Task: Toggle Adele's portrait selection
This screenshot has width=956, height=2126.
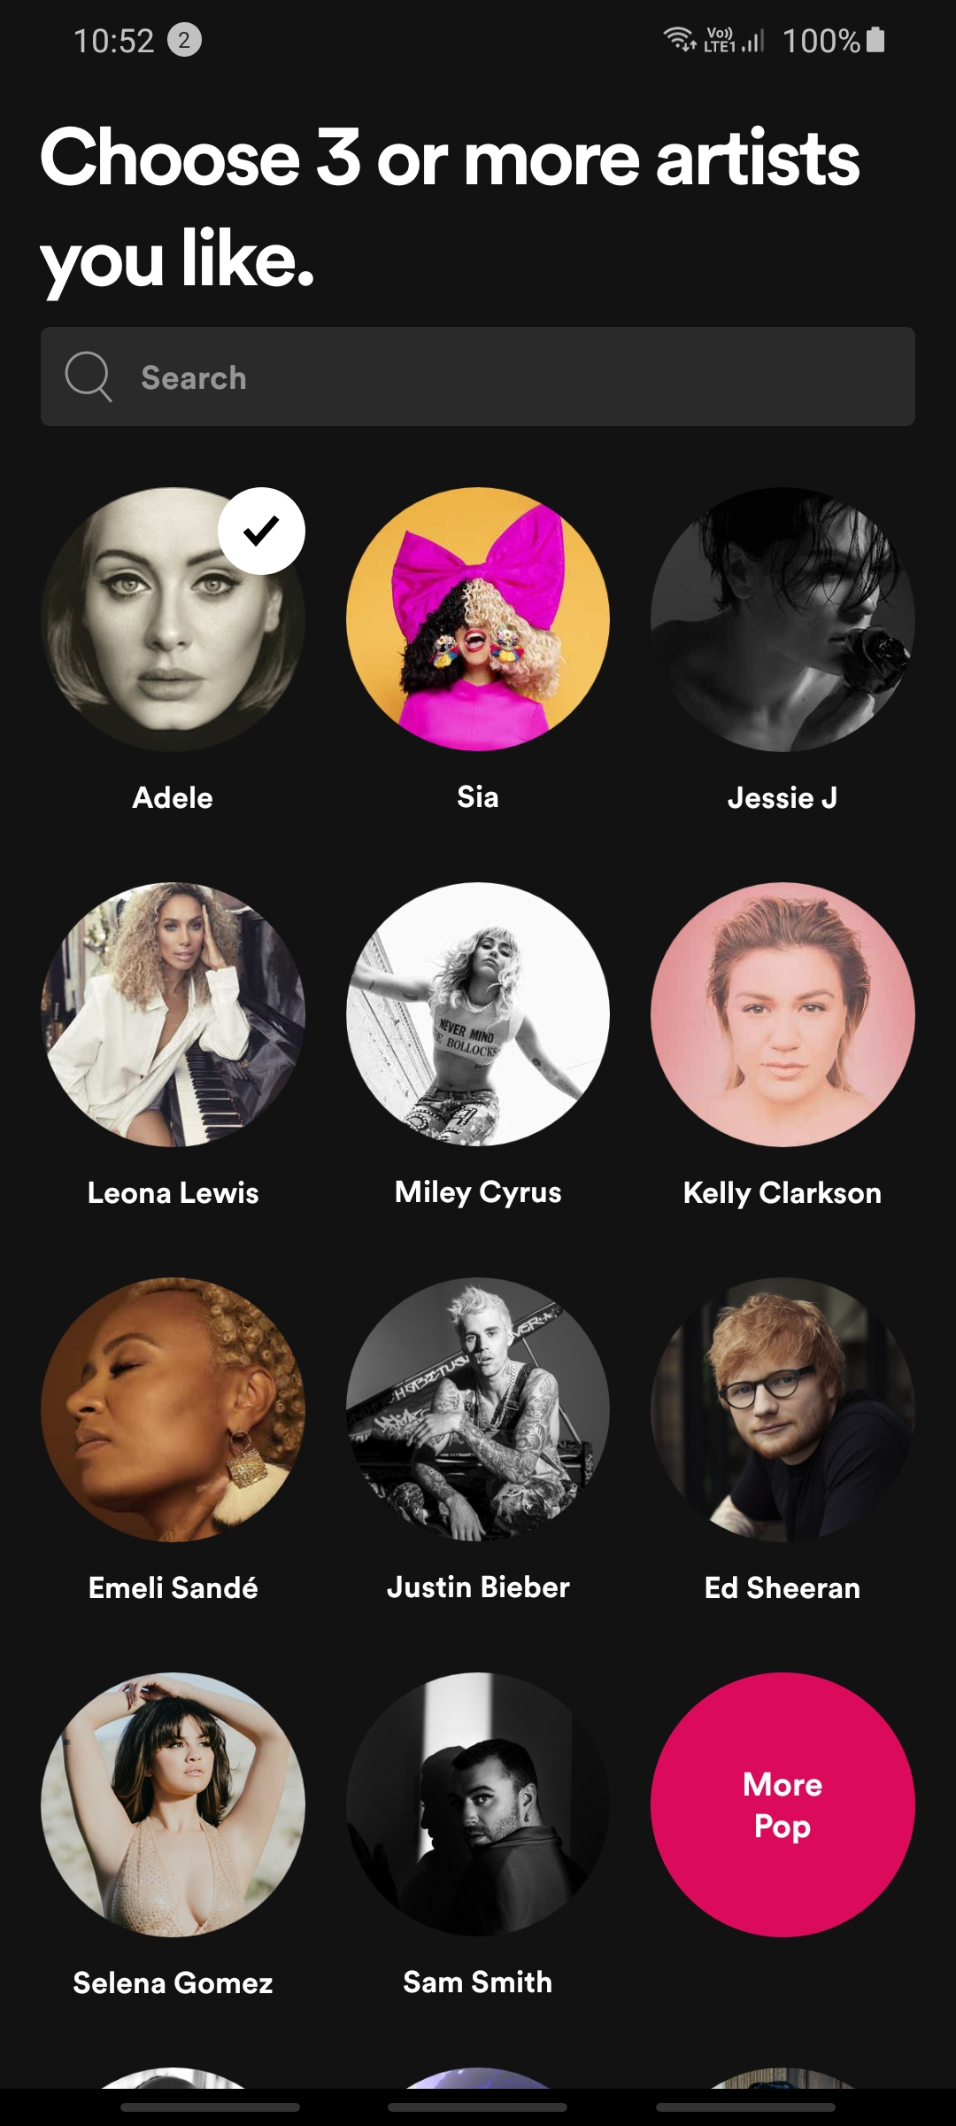Action: (173, 619)
